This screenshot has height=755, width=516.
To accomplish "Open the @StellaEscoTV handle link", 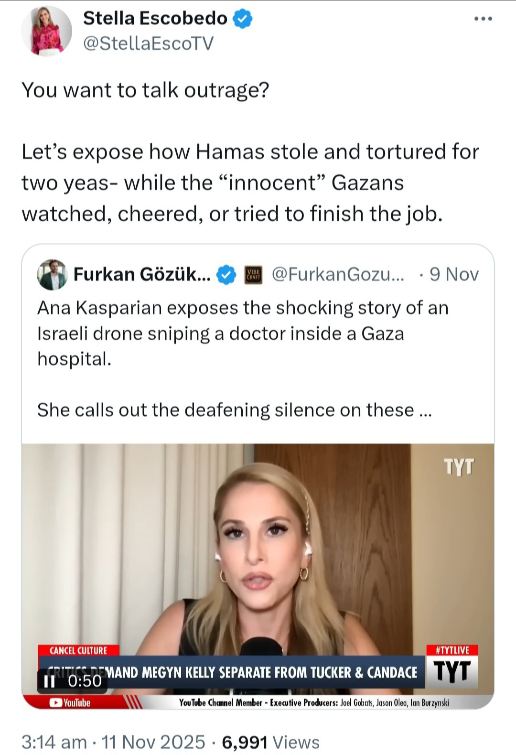I will click(148, 43).
